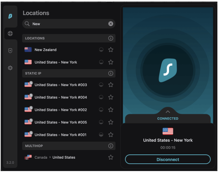Star the New York #004 server
Viewport: 218px width, 173px height.
[111, 97]
